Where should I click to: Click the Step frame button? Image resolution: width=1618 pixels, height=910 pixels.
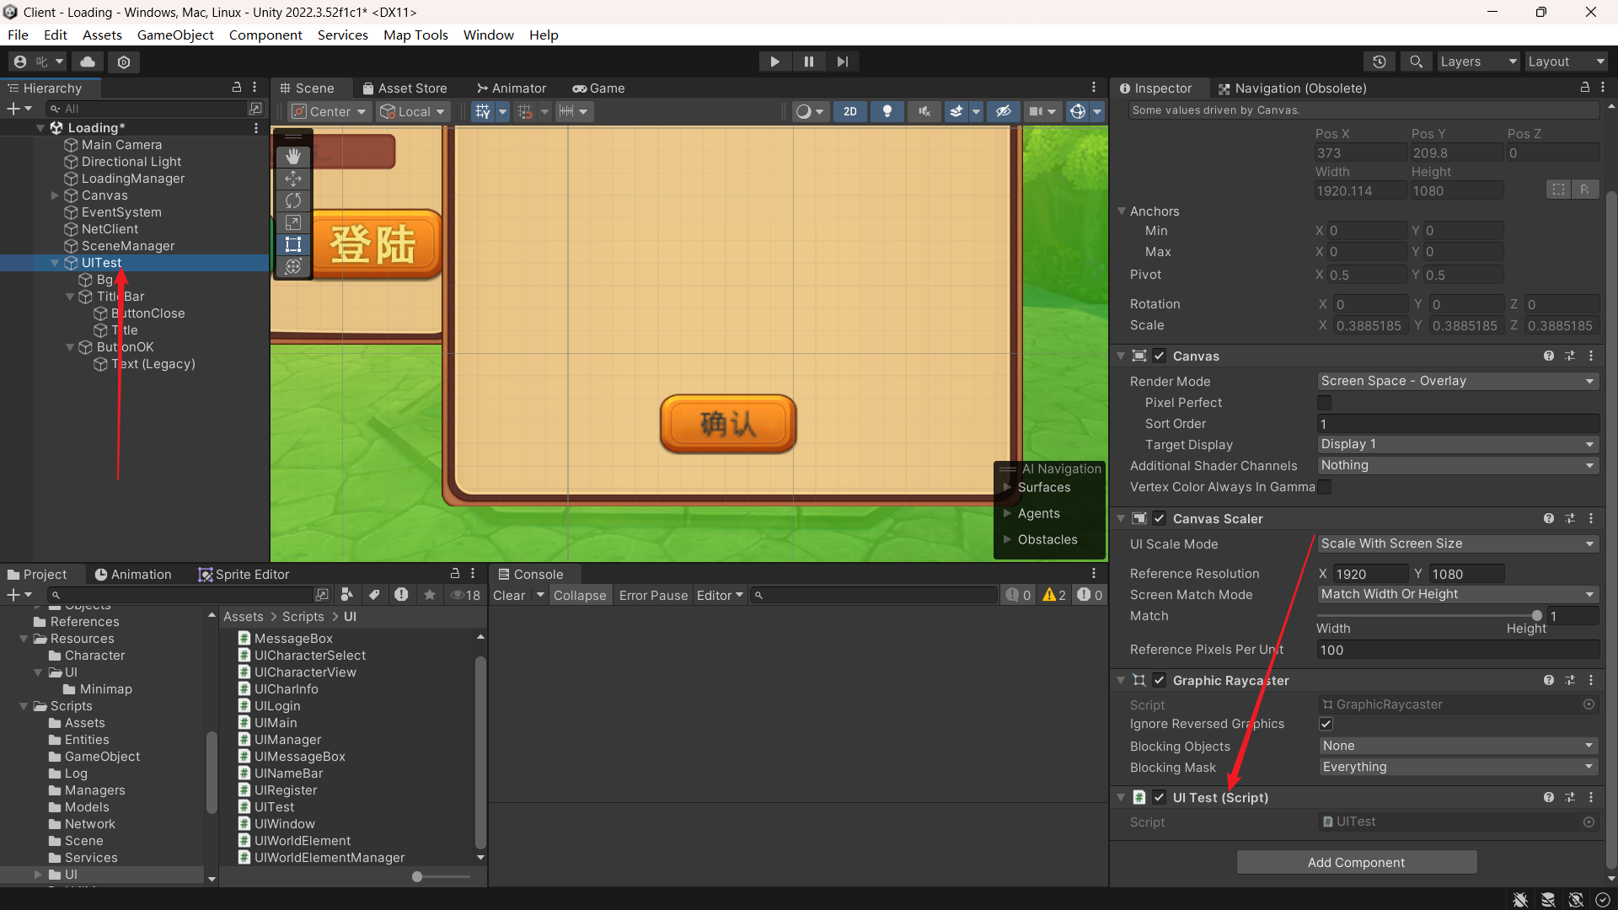(842, 62)
